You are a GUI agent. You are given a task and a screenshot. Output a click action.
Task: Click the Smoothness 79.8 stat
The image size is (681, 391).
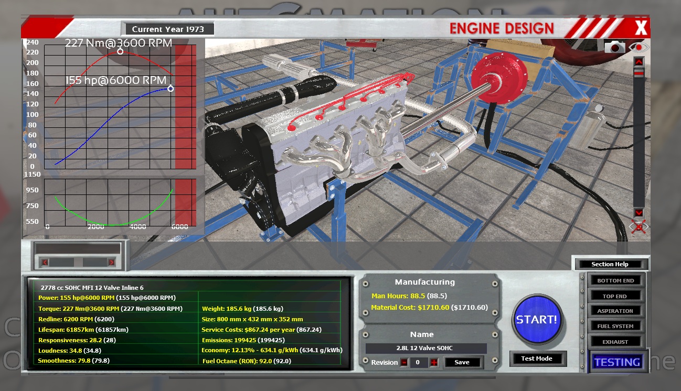[74, 361]
